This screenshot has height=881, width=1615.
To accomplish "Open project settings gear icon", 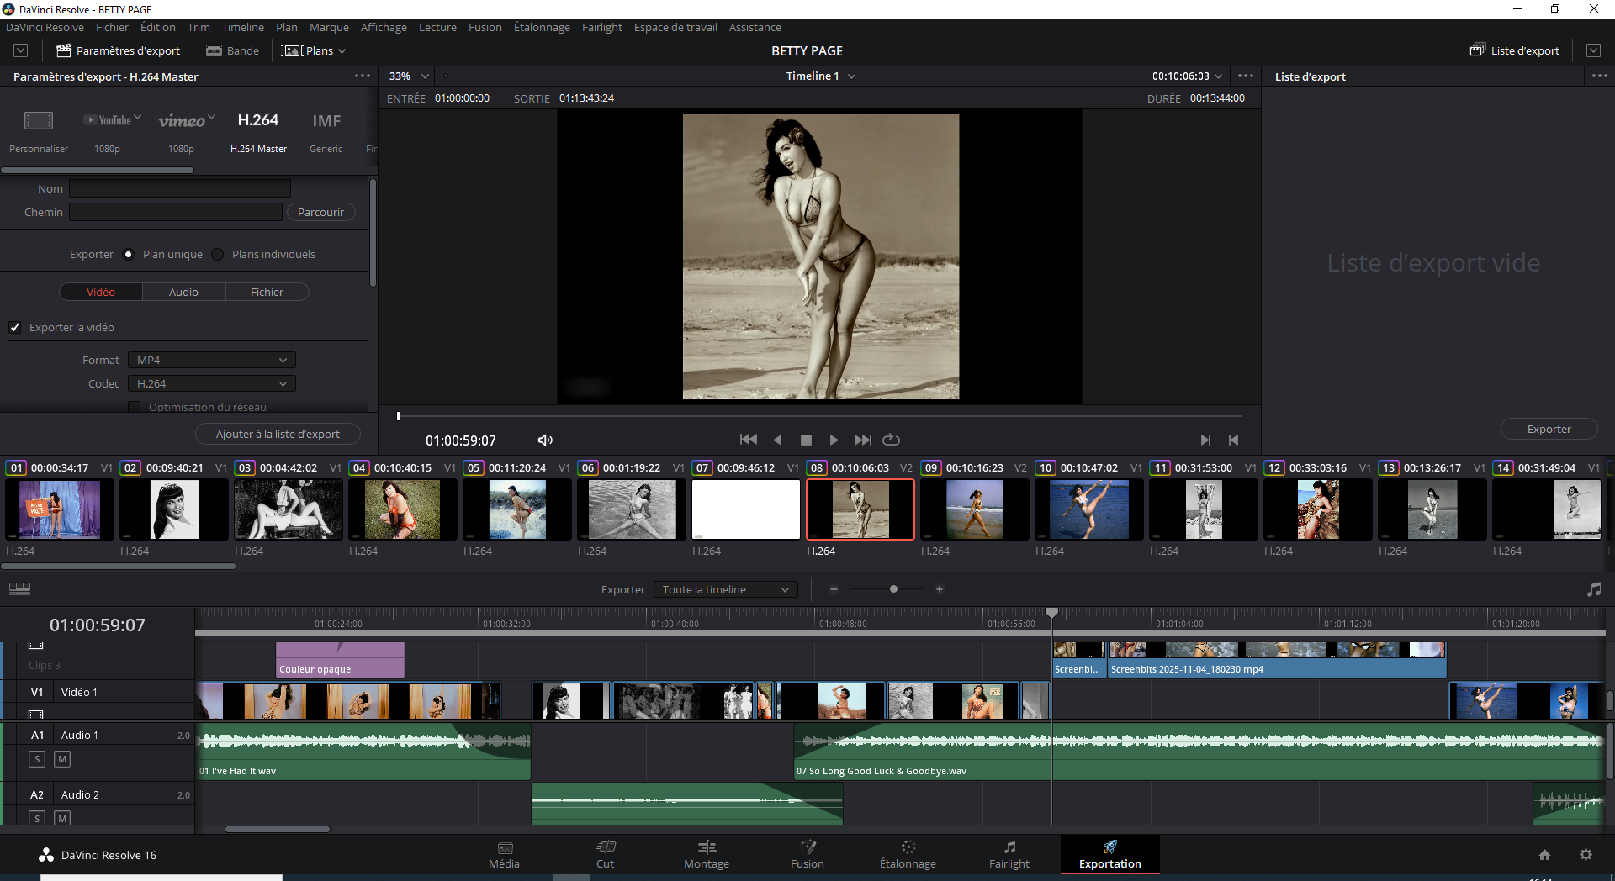I will tap(1586, 855).
